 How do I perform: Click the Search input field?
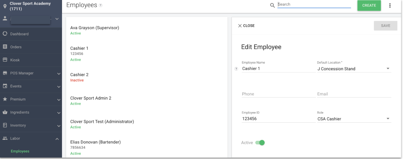point(314,4)
